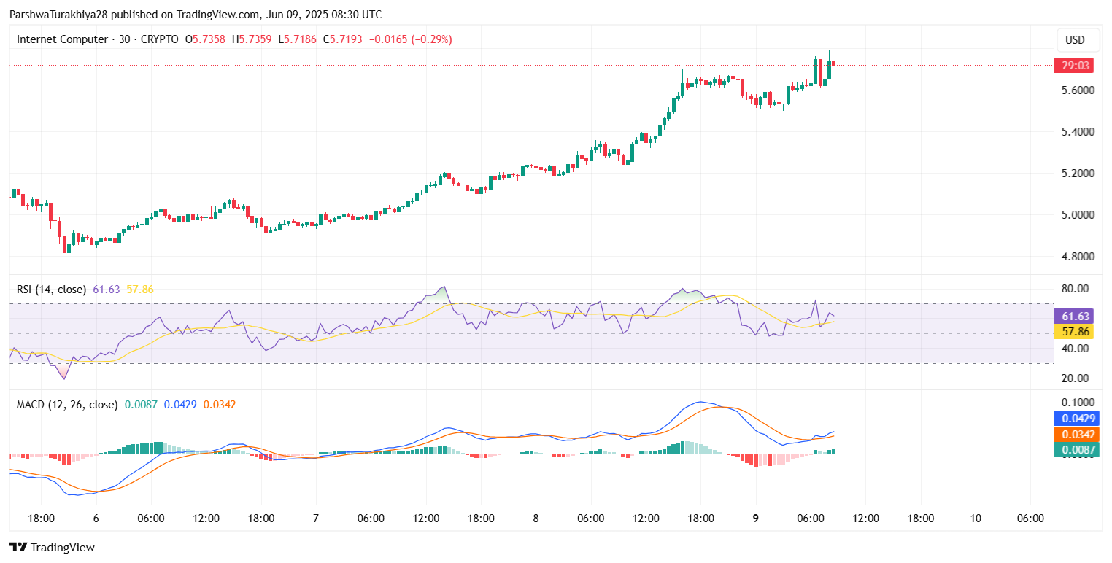Click the bold 7 date marker on the time axis
The height and width of the screenshot is (563, 1112).
(x=315, y=519)
